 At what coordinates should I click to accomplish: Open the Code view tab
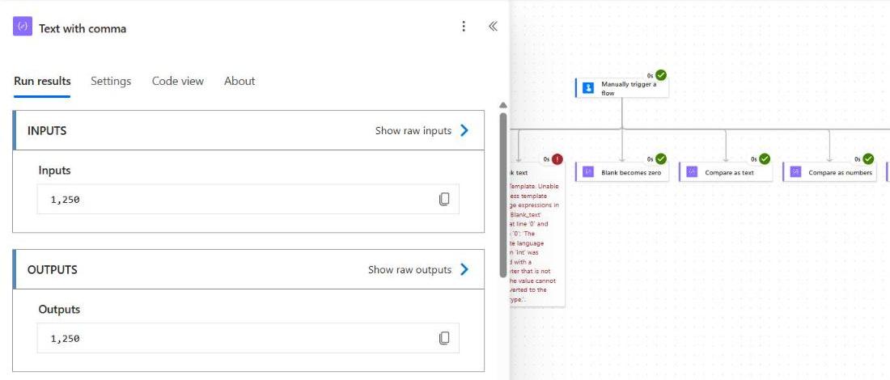pos(178,81)
